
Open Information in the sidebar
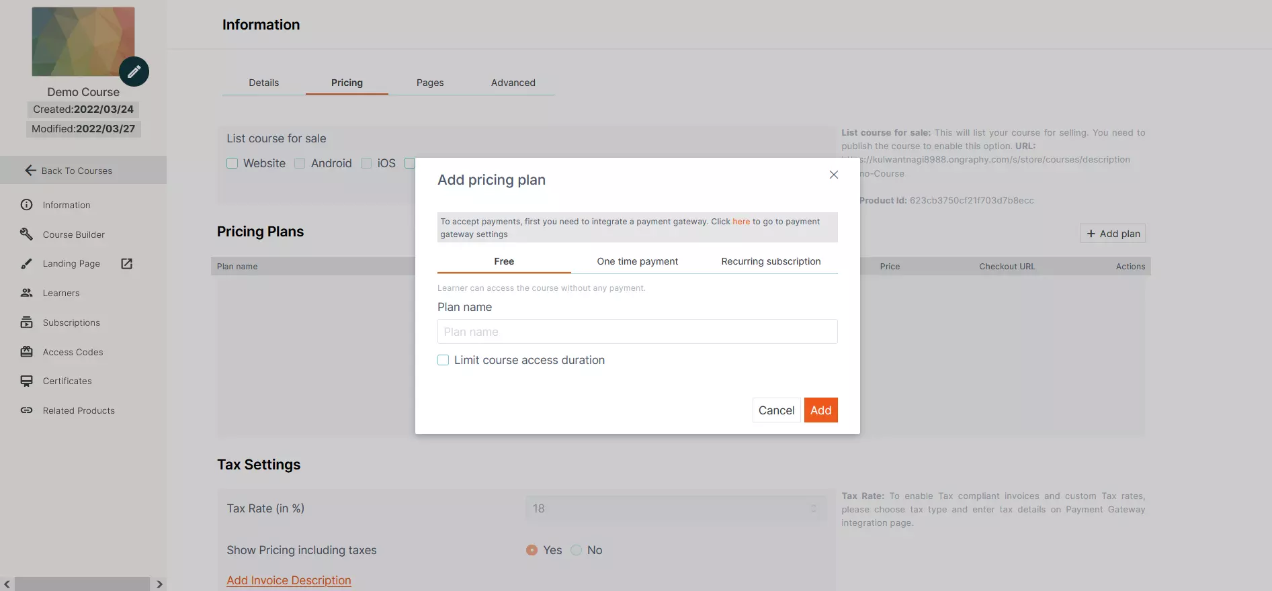[x=67, y=205]
